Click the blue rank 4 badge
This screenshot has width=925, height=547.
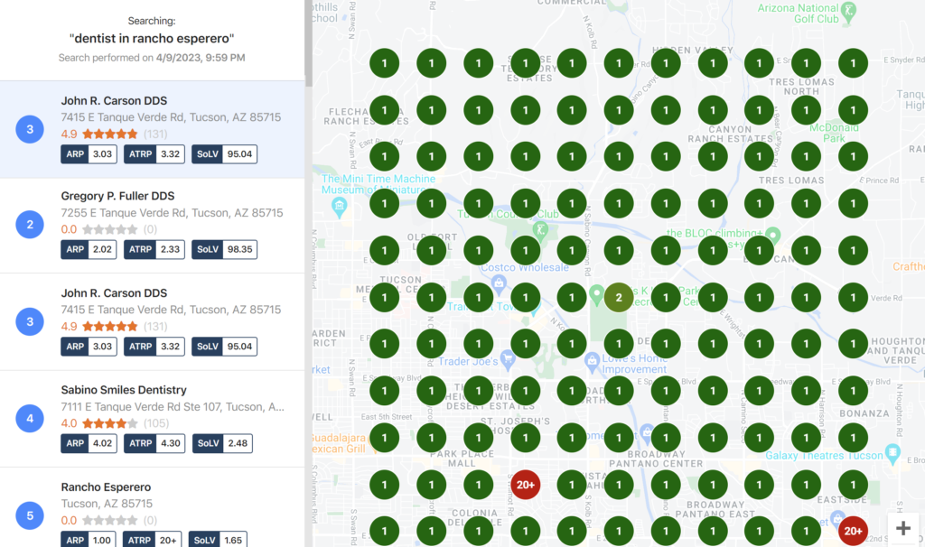tap(30, 419)
